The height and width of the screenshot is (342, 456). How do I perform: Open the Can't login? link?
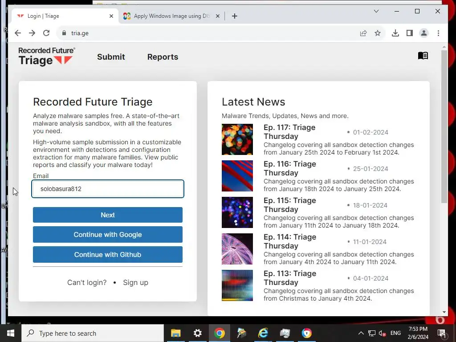[87, 282]
